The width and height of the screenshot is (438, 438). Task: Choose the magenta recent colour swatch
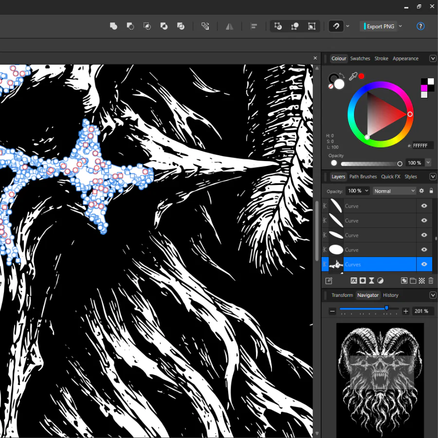point(424,88)
